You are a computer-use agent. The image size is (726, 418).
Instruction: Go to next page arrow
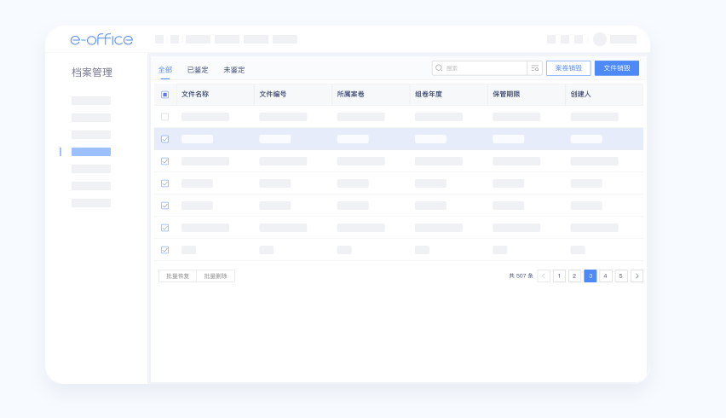(x=637, y=276)
